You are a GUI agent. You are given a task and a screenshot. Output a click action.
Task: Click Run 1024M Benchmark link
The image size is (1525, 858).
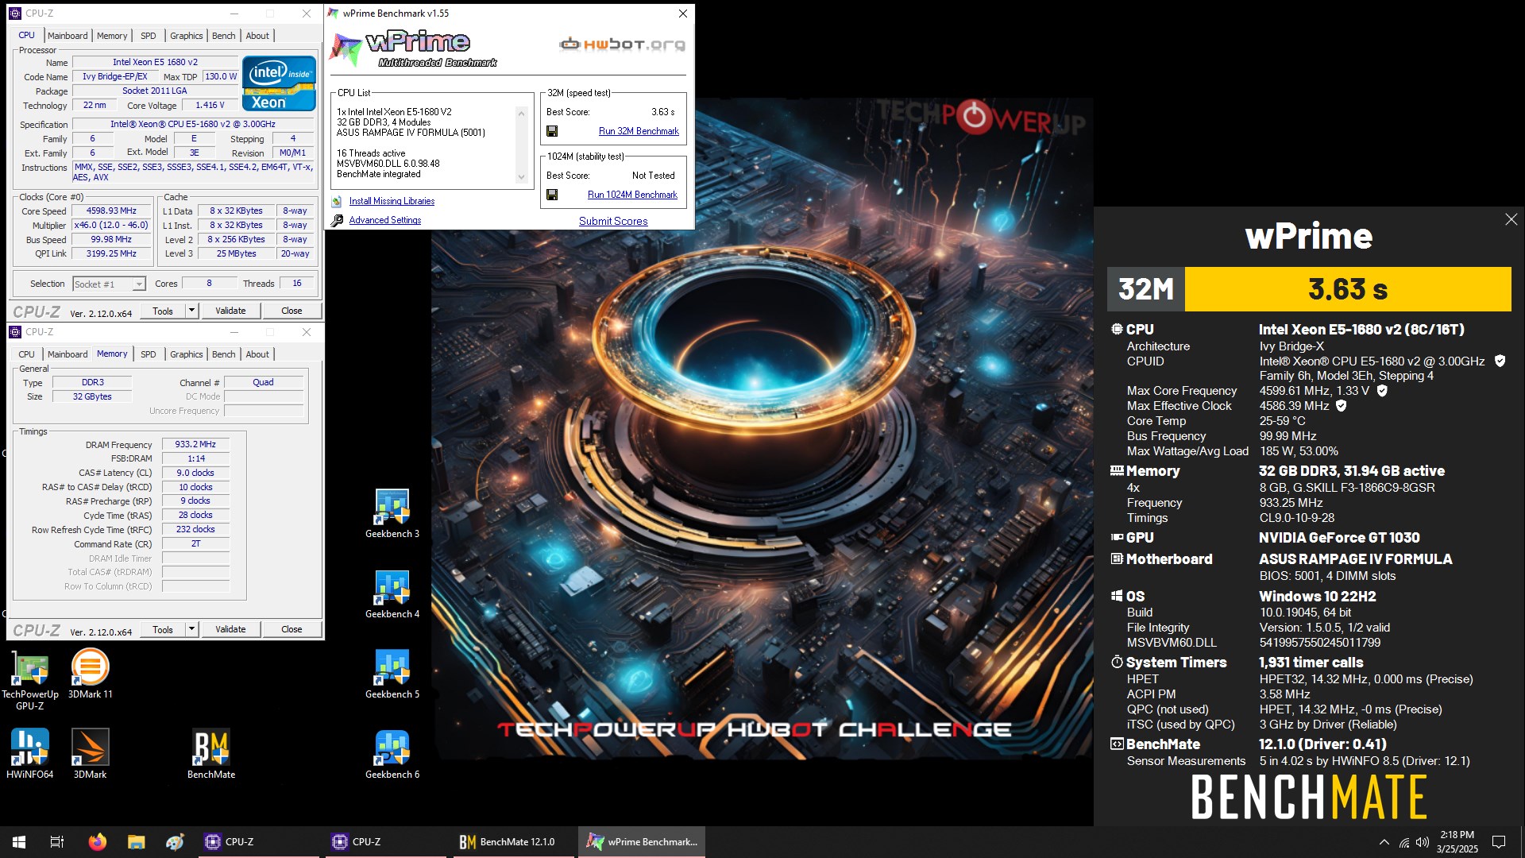tap(632, 195)
